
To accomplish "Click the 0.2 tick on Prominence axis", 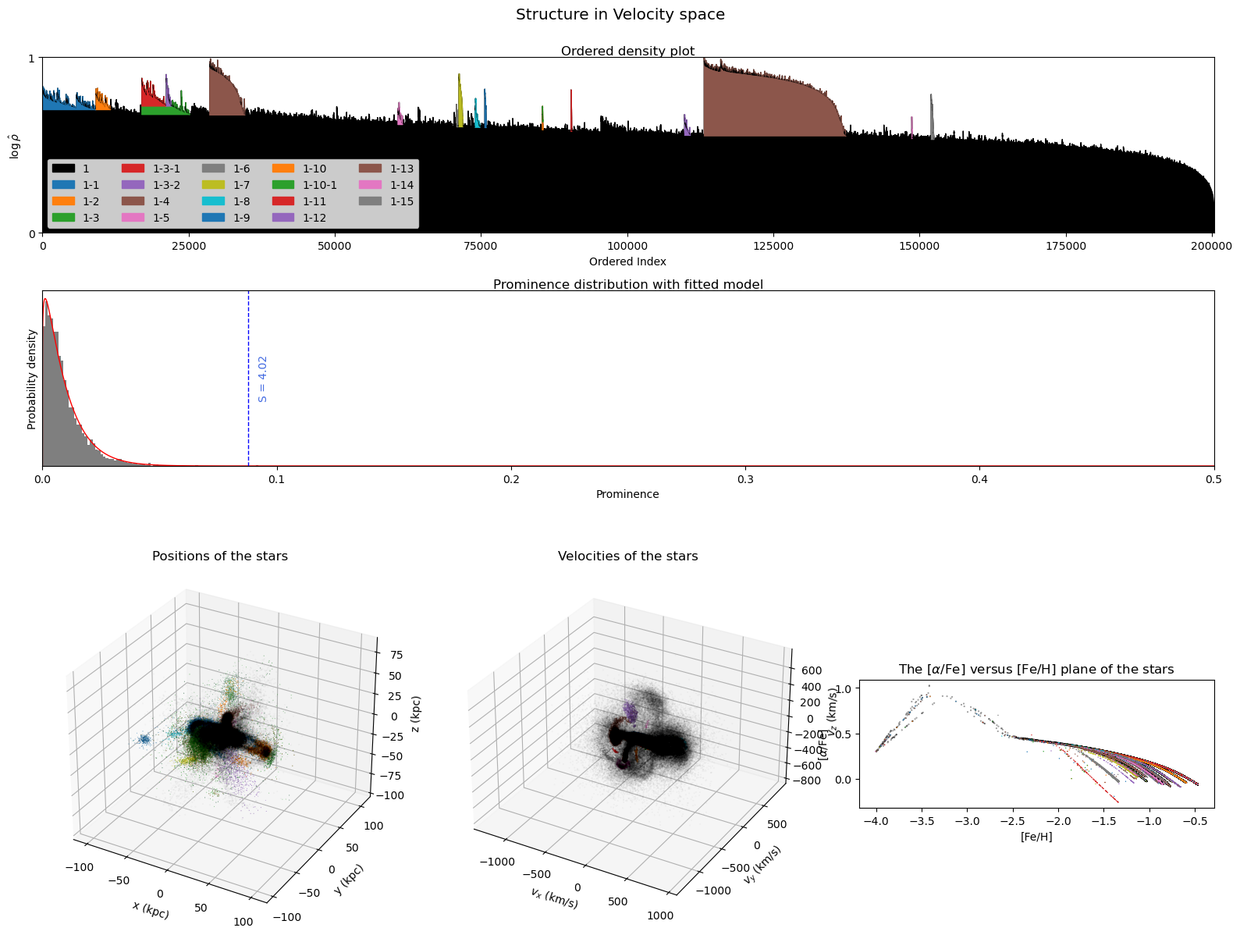I will coord(510,479).
